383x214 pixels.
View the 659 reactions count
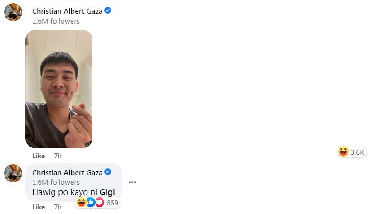(x=112, y=203)
